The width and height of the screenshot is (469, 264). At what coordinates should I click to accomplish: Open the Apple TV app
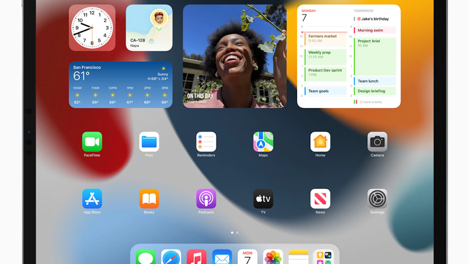pyautogui.click(x=263, y=199)
